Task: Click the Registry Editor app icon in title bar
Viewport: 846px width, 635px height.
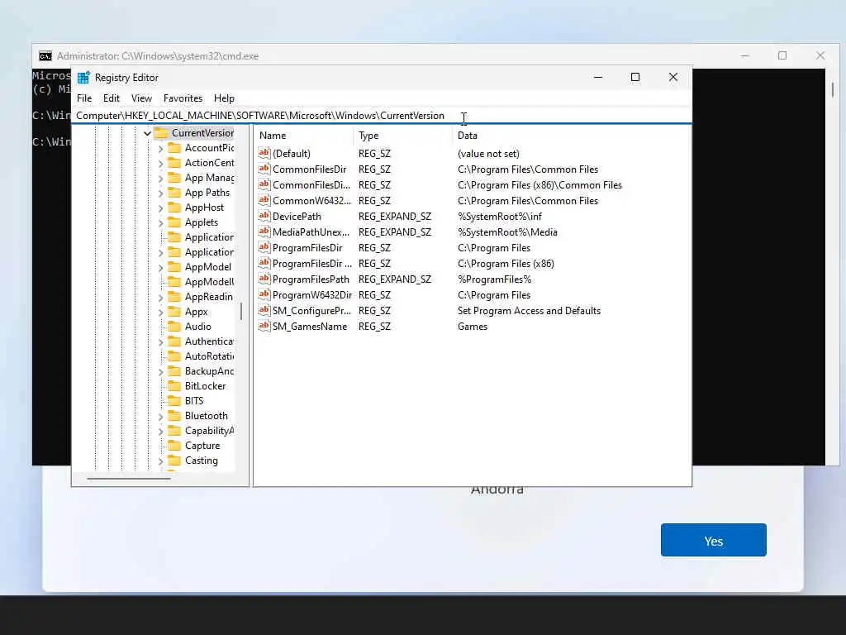Action: click(83, 77)
